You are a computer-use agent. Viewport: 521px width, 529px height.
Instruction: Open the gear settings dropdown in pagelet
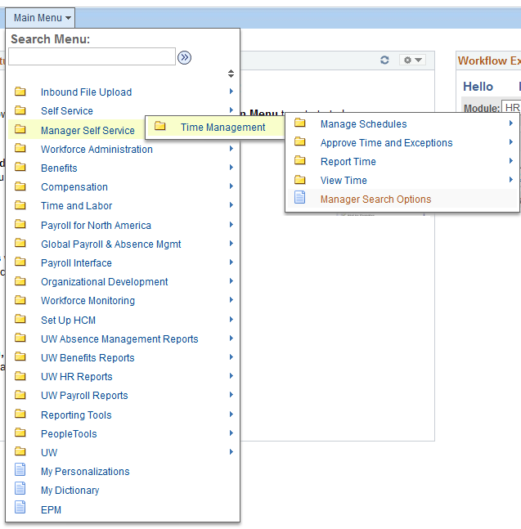(412, 60)
